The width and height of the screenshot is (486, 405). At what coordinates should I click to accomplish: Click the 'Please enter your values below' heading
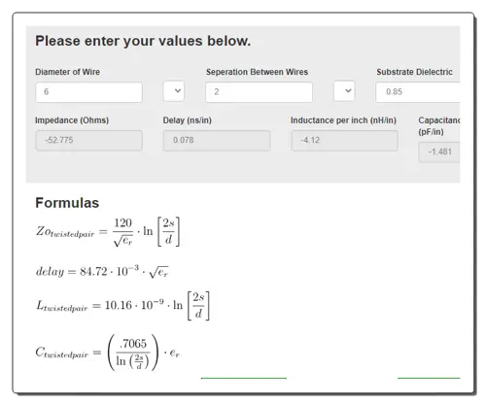(143, 41)
